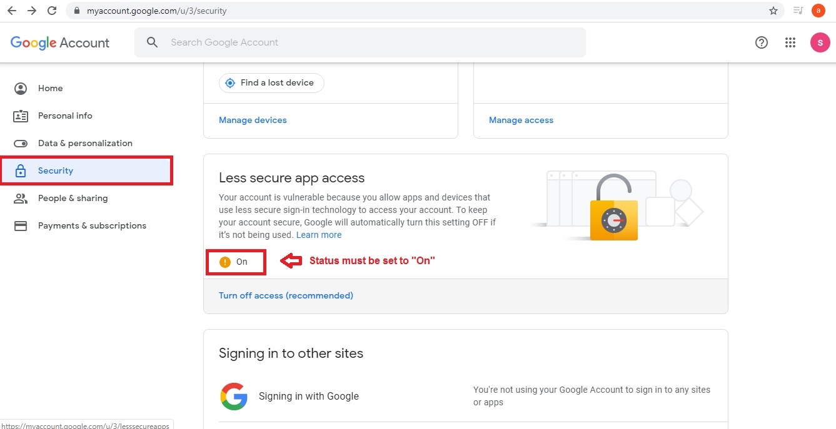Click the browser forward arrow
This screenshot has width=836, height=429.
click(x=32, y=11)
